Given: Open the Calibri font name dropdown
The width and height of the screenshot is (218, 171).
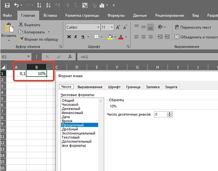Looking at the screenshot, I should (x=98, y=27).
